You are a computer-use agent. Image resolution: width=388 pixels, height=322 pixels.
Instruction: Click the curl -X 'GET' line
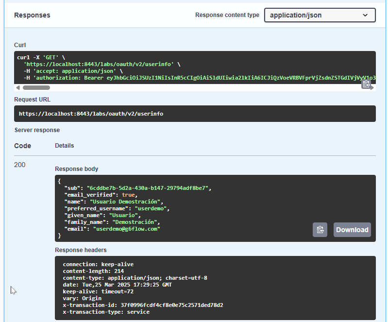(x=41, y=57)
